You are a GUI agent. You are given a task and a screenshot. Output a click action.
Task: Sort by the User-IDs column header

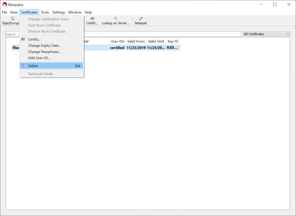118,41
